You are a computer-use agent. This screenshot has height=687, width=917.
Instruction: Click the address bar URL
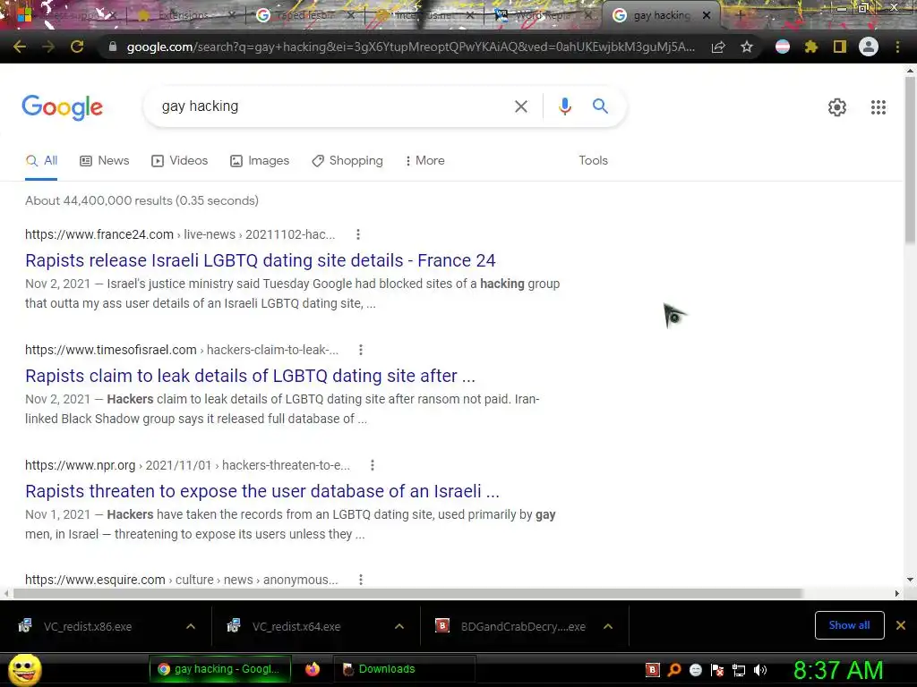click(x=410, y=47)
